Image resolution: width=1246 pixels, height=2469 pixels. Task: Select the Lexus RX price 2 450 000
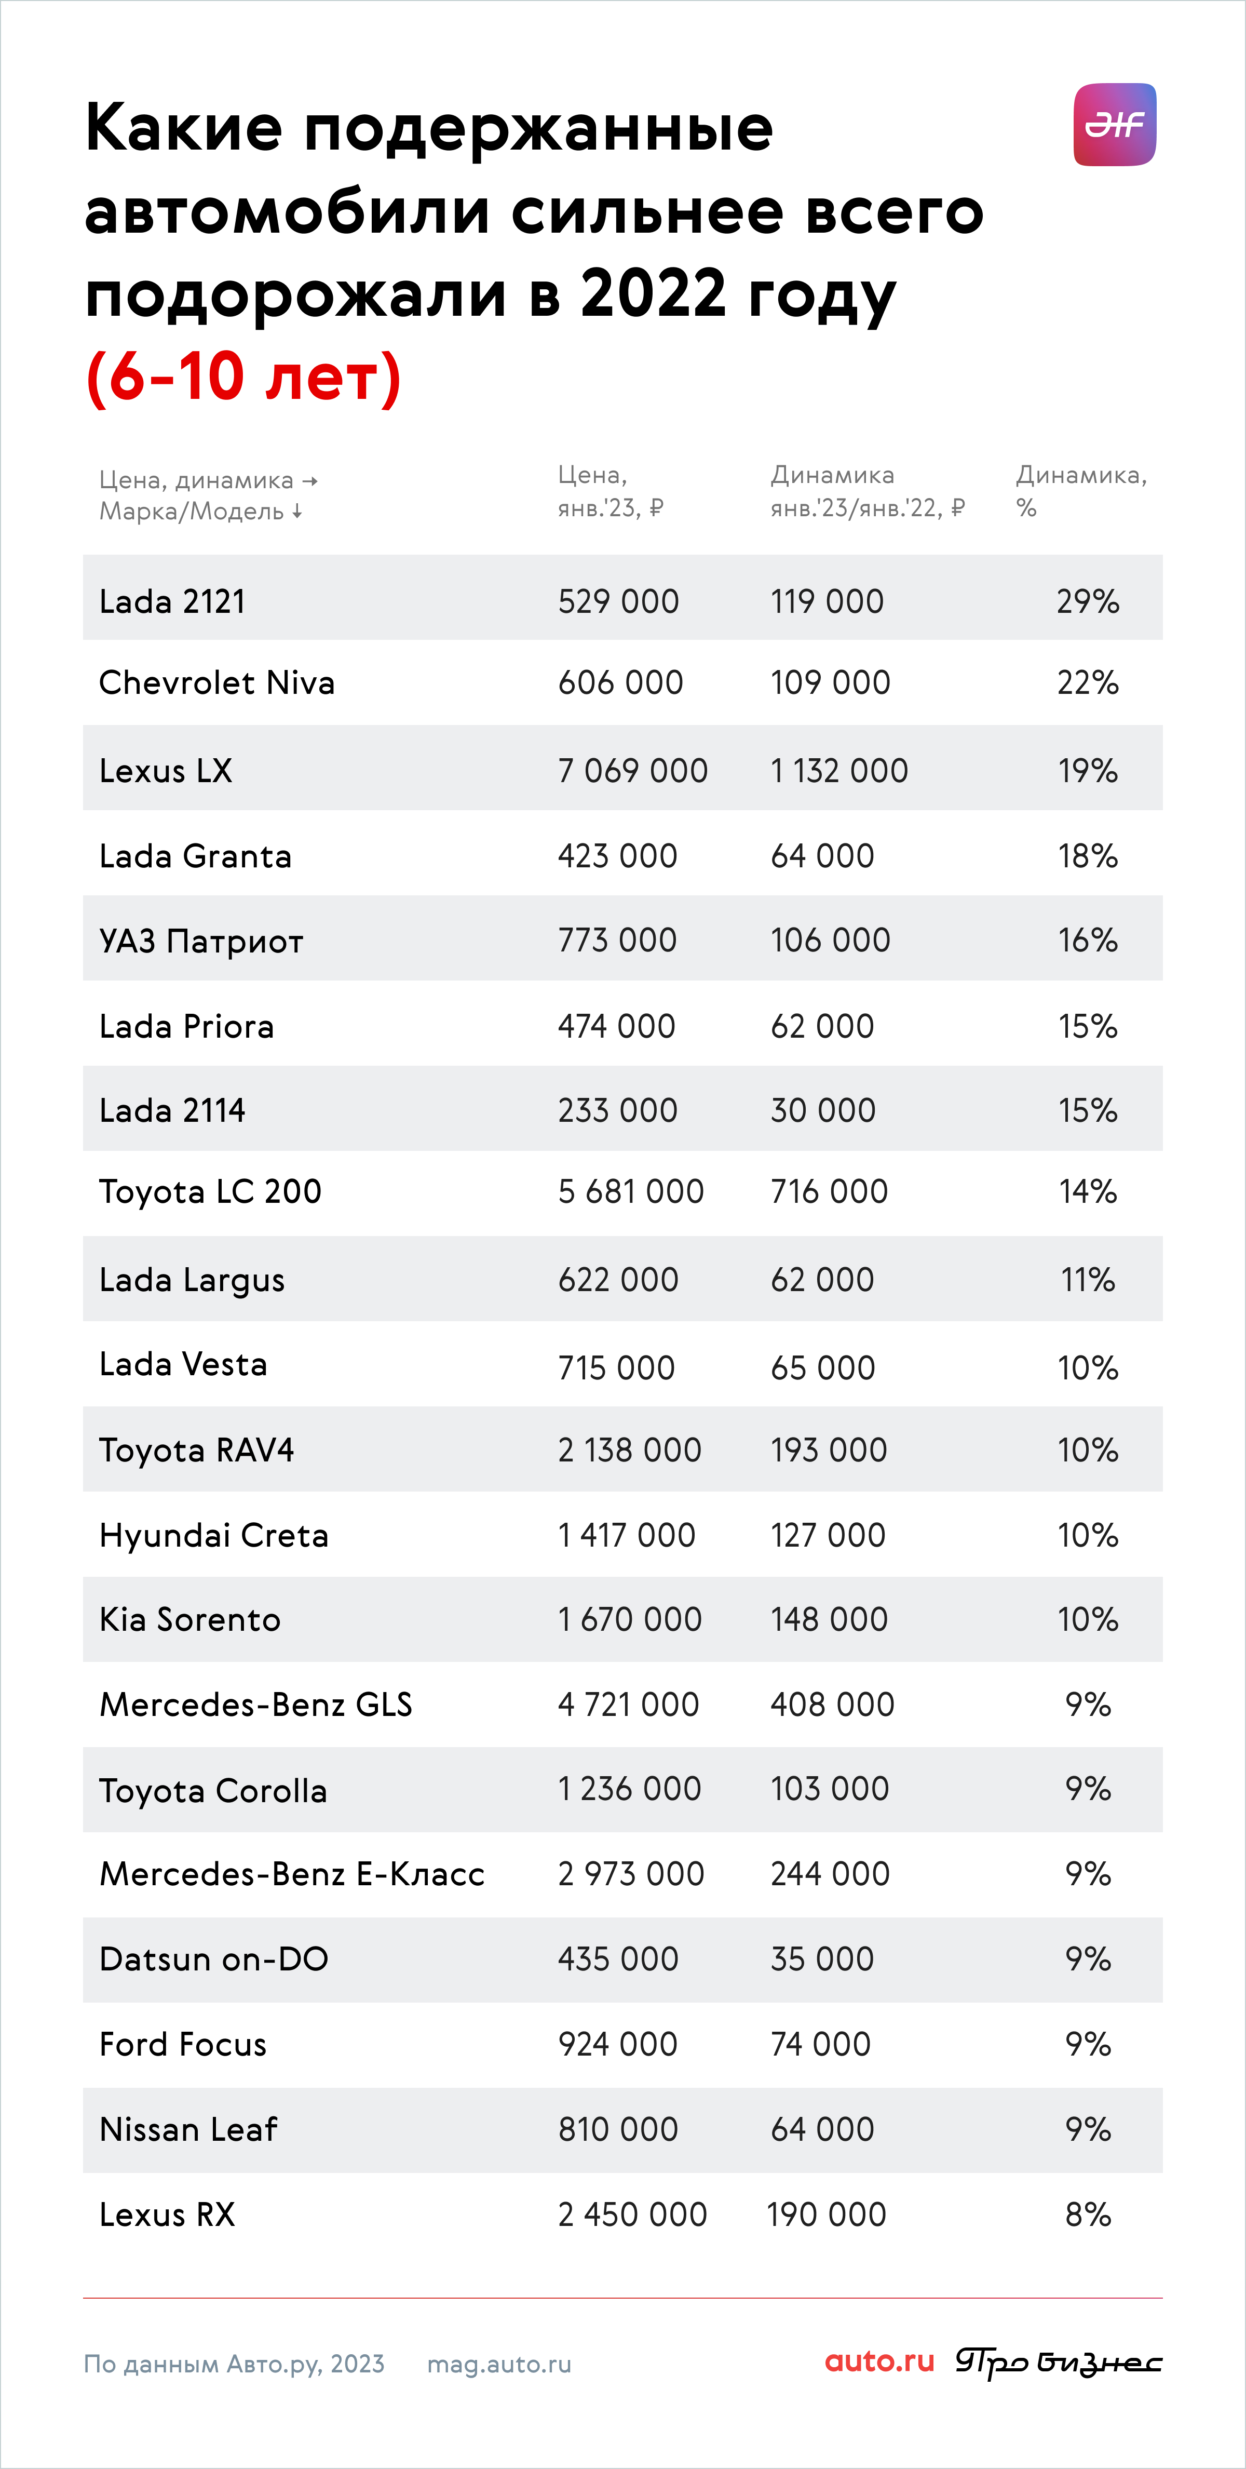point(632,2215)
